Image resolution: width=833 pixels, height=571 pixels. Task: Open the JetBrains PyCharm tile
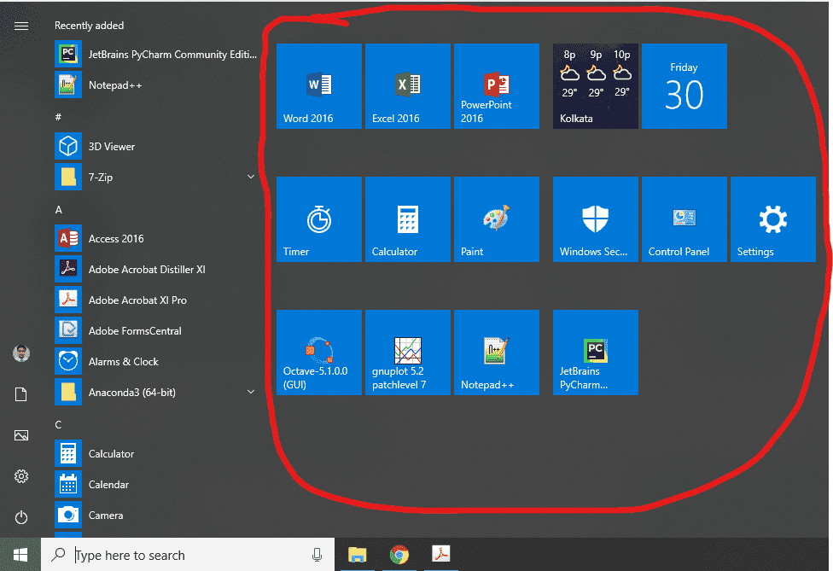(x=595, y=353)
